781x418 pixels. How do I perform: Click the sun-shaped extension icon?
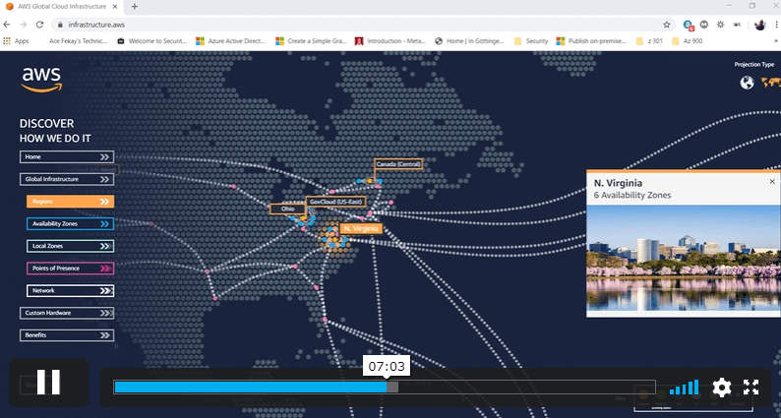[x=720, y=25]
